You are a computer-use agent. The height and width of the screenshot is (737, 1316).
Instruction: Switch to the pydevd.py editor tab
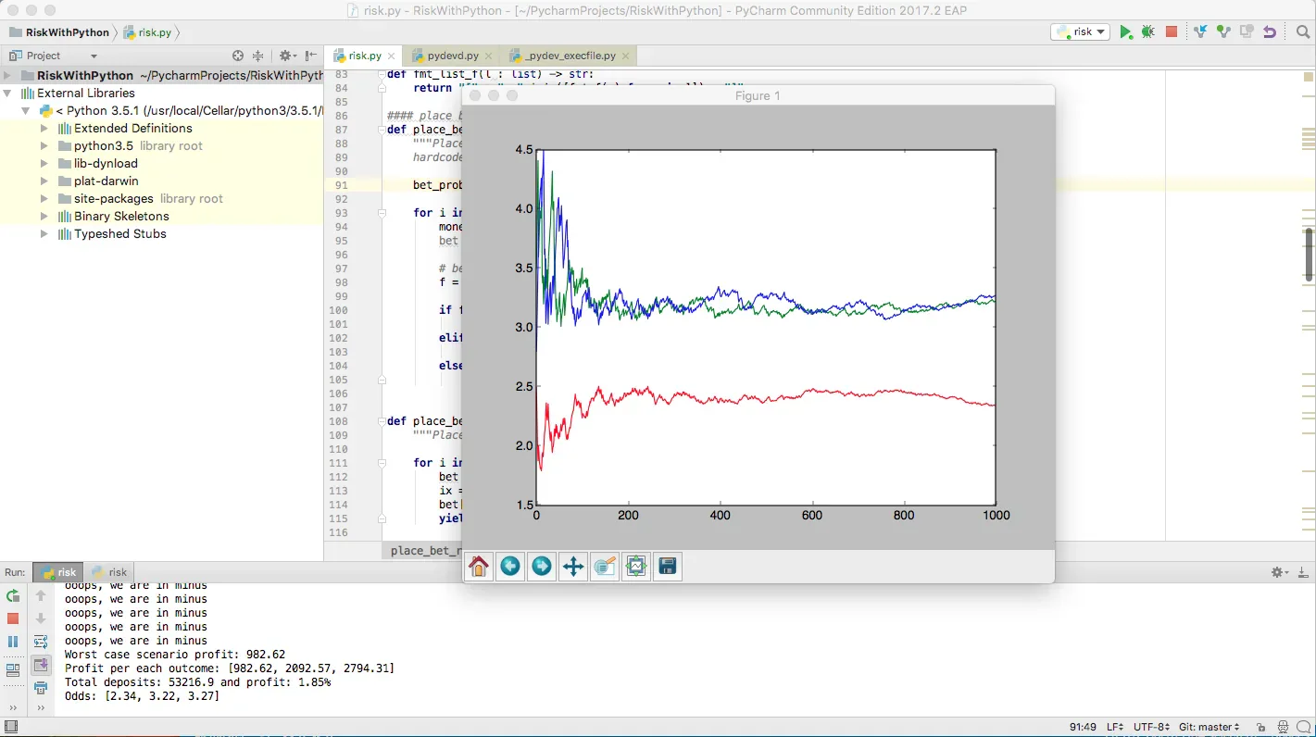451,56
